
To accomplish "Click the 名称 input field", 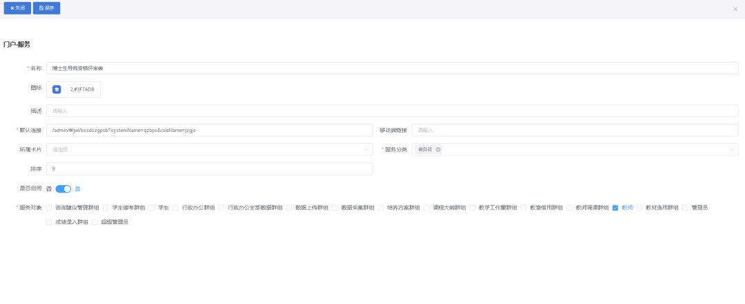I will point(392,68).
